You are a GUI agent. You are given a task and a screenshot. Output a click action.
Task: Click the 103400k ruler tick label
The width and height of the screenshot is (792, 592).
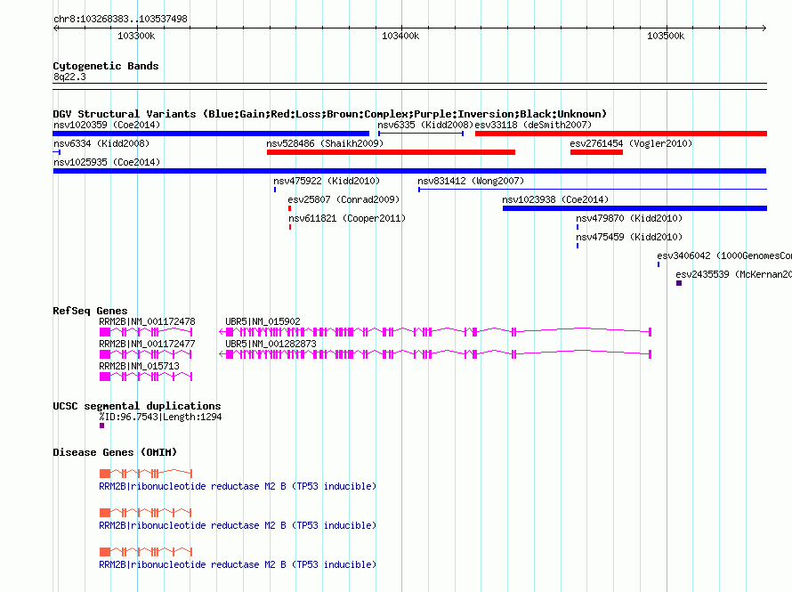pyautogui.click(x=400, y=36)
